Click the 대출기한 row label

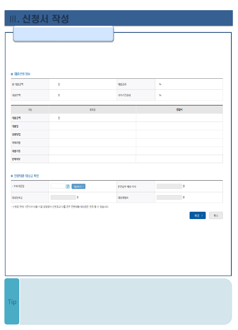point(16,151)
